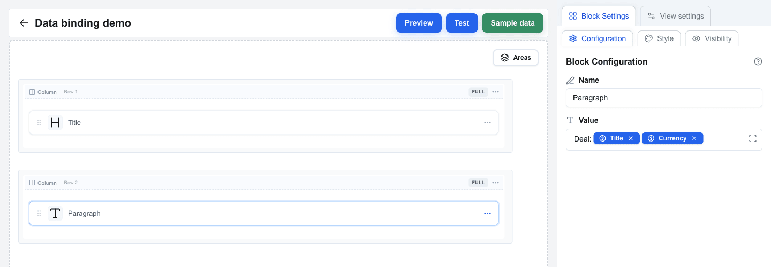Click the Row 2 label text
Image resolution: width=771 pixels, height=267 pixels.
click(x=70, y=183)
